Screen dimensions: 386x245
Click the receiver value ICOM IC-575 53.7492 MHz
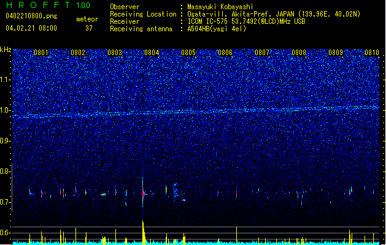click(x=246, y=21)
